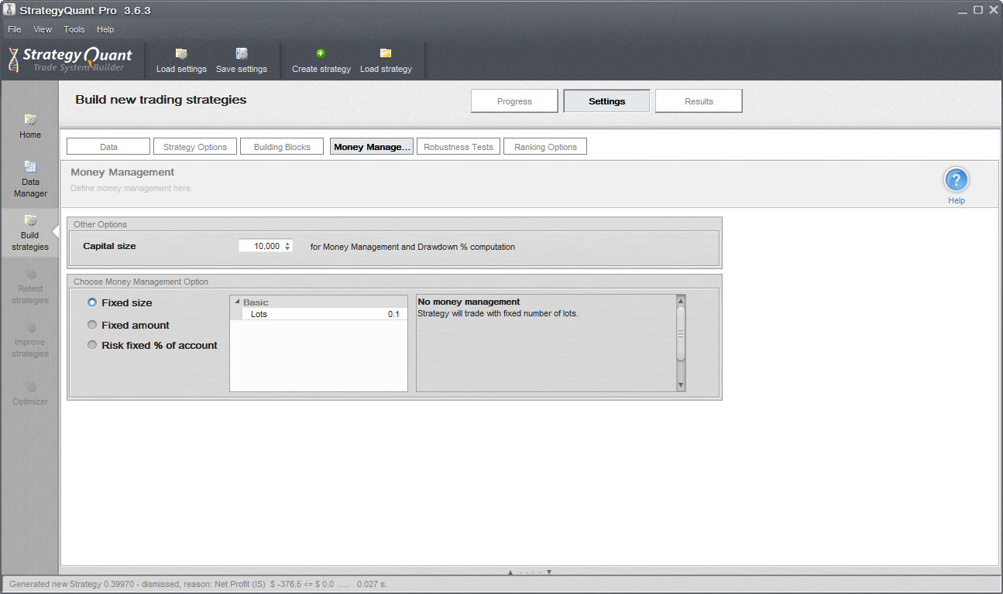Click the Create strategy icon
Image resolution: width=1003 pixels, height=594 pixels.
tap(321, 53)
